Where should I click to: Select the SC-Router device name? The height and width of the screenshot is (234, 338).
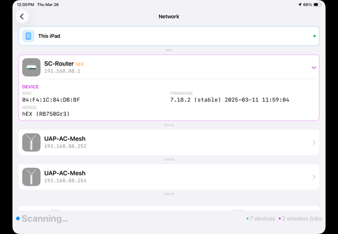point(59,64)
